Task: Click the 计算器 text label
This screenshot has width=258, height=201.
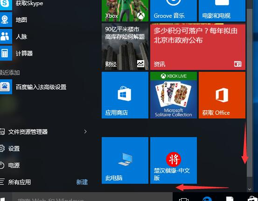Action: [x=24, y=53]
